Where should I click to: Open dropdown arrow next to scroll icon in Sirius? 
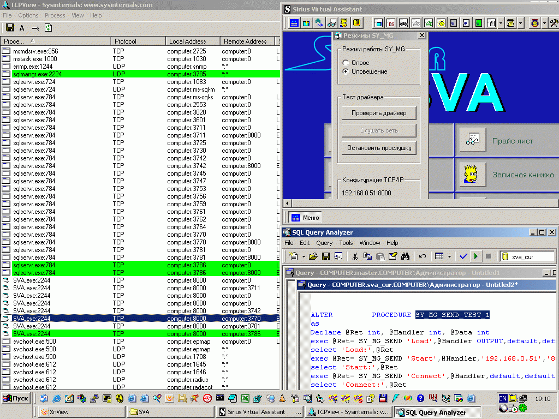[520, 23]
